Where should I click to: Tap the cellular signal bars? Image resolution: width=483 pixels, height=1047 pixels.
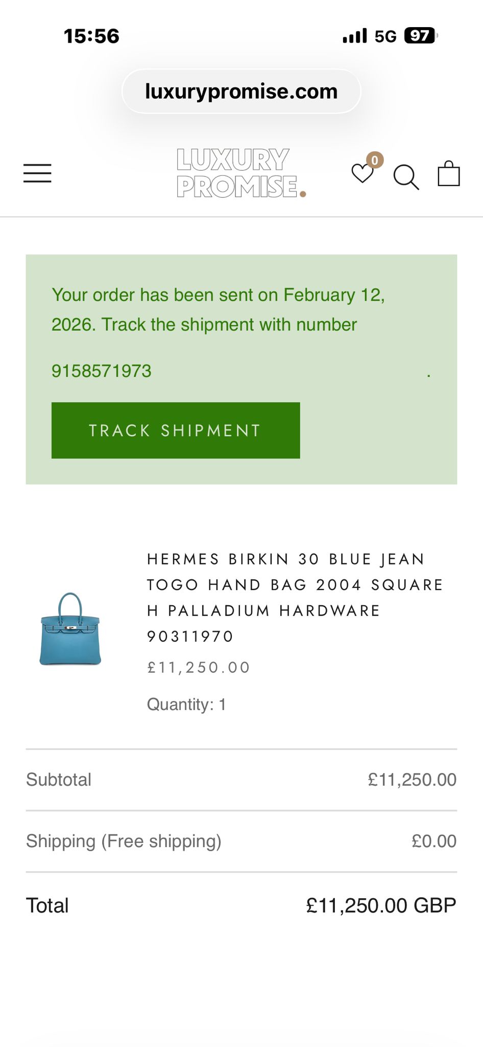(x=354, y=35)
